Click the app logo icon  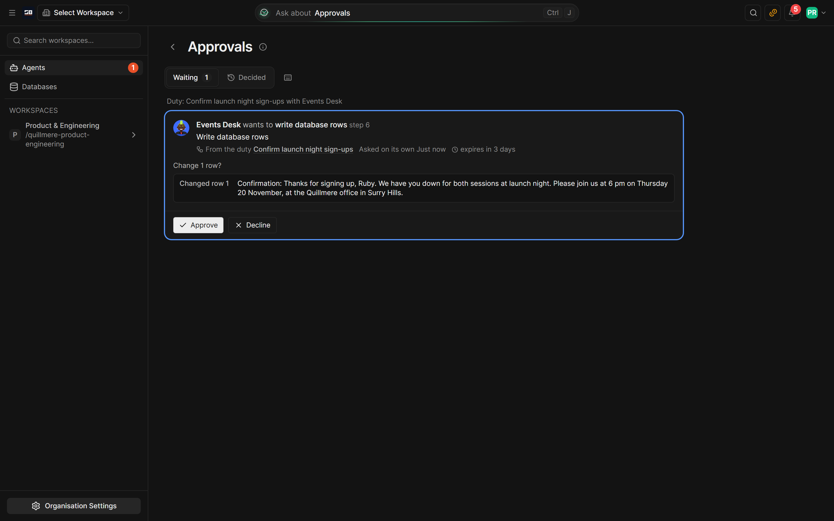(28, 13)
